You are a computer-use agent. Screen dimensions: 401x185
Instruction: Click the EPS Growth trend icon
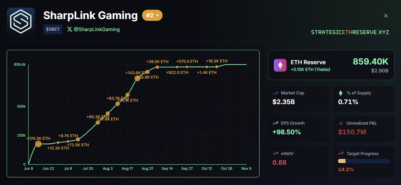(276, 123)
